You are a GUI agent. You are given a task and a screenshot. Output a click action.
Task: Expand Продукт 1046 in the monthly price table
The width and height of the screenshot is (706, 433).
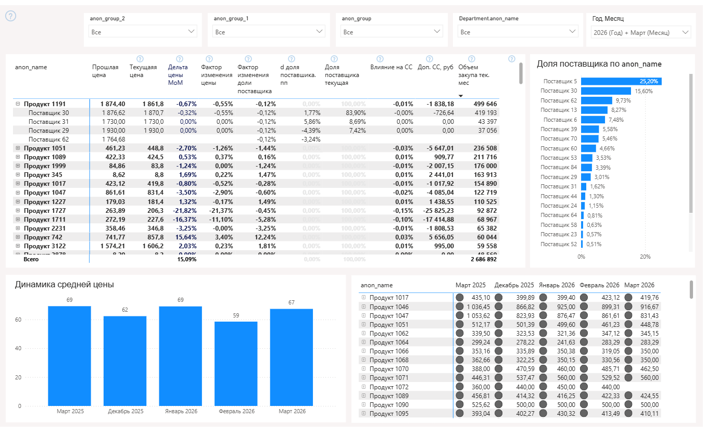coord(364,307)
